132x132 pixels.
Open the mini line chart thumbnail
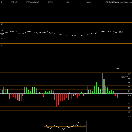65,126
